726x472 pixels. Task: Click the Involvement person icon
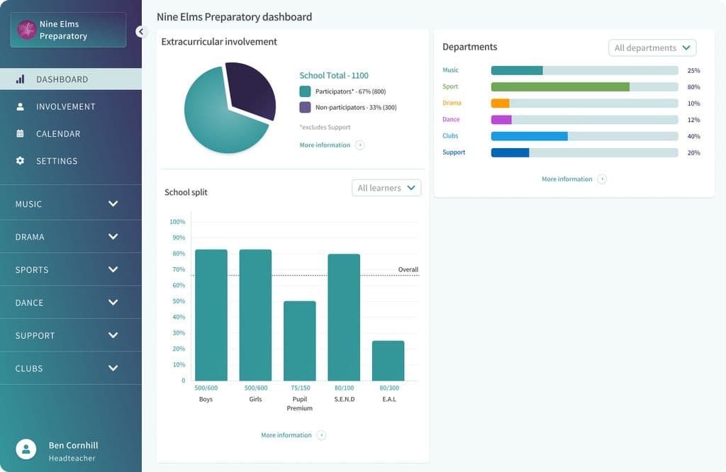coord(21,106)
